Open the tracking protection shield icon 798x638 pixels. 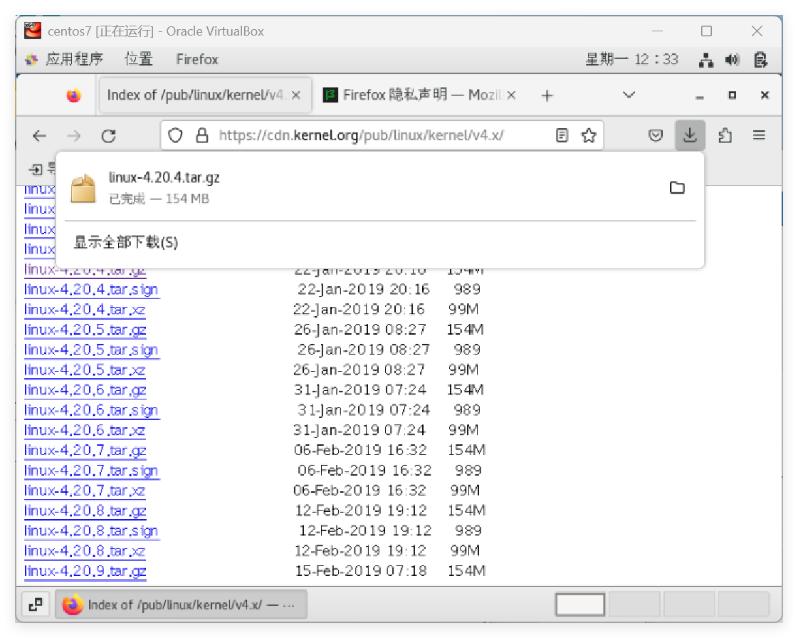click(x=176, y=135)
